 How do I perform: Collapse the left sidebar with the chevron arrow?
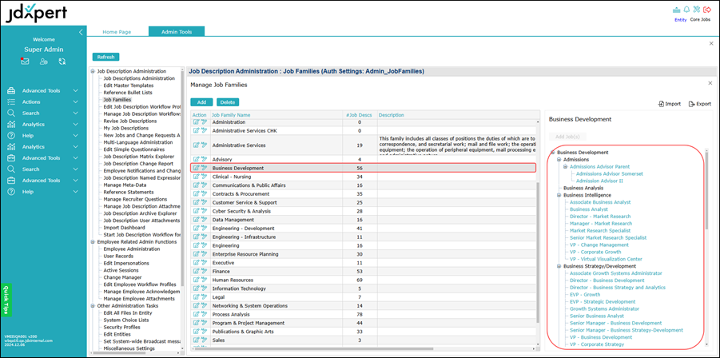pos(81,32)
